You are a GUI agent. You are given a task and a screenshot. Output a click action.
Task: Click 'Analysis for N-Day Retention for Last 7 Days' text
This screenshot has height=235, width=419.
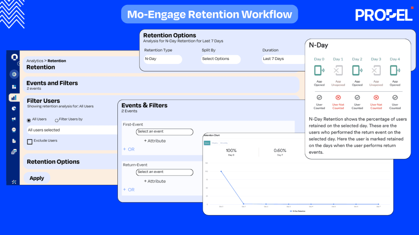pos(183,41)
